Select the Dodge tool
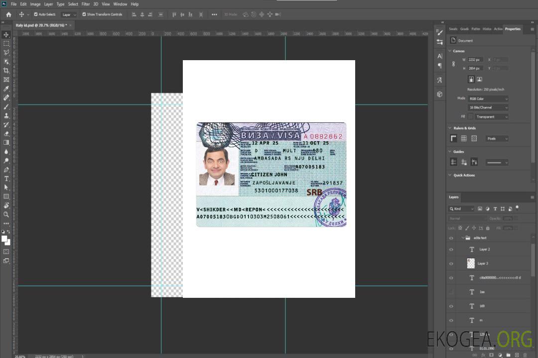The height and width of the screenshot is (358, 538). 6,160
